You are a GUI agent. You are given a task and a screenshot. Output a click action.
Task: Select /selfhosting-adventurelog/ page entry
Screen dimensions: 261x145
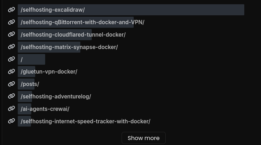click(x=56, y=96)
